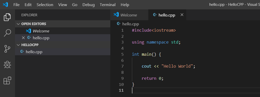
Task: Open the Extensions view icon
Action: [7, 81]
